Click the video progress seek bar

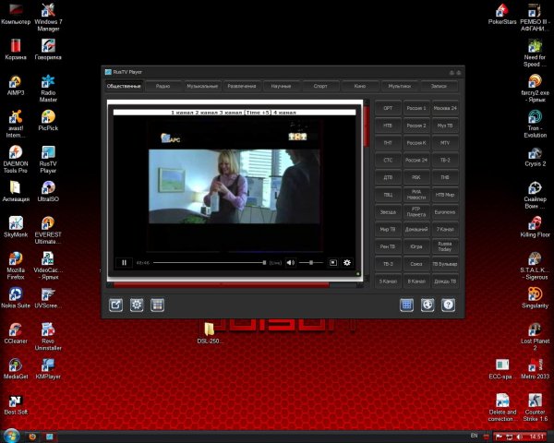click(x=210, y=262)
